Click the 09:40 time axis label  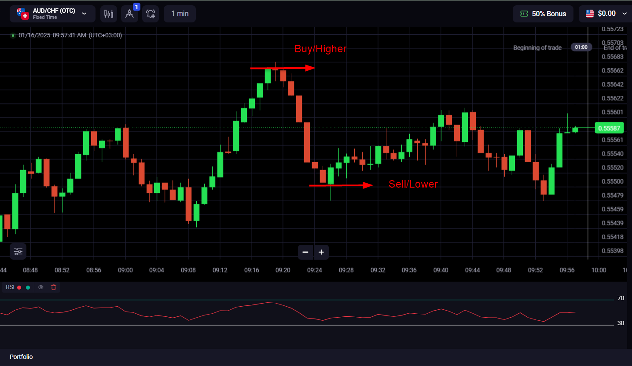[x=441, y=270]
